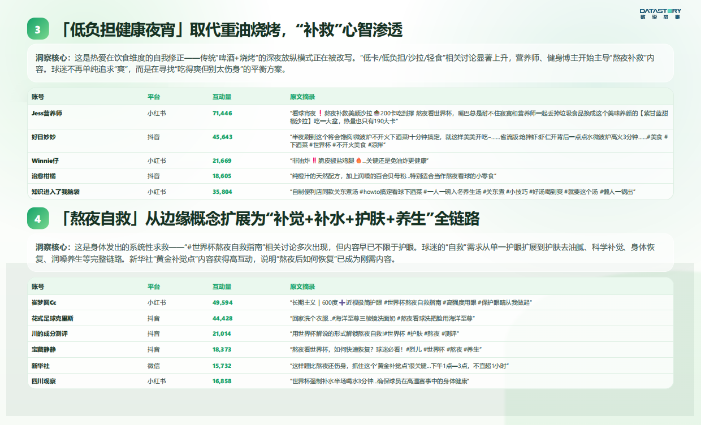Click account name Winnie仔

(45, 161)
